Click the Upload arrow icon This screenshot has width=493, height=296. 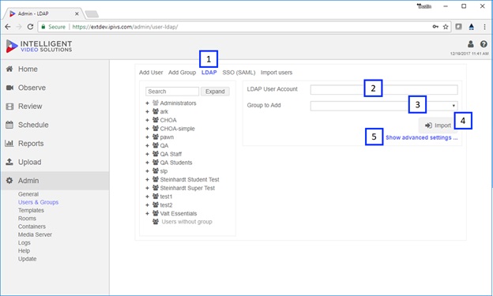click(9, 162)
